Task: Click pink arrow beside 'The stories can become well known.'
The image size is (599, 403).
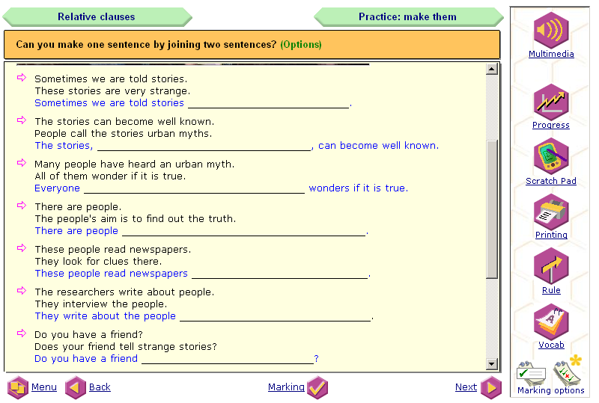Action: (x=22, y=120)
